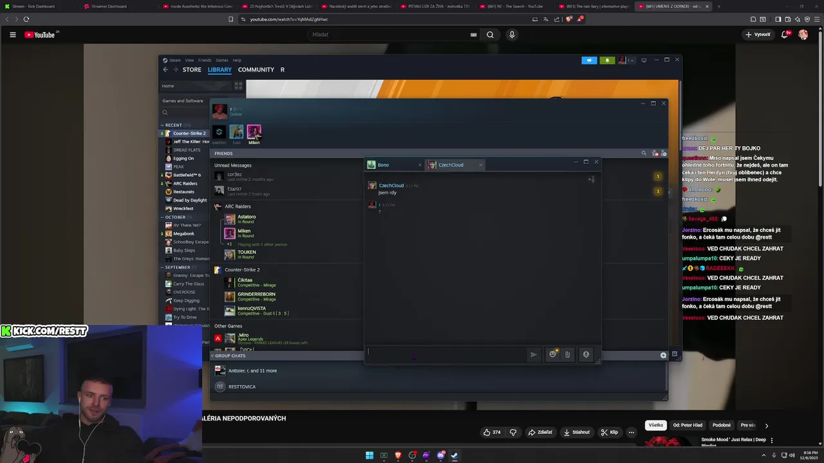Invite friend to chat icon
Viewport: 824px width, 463px height.
pos(592,179)
